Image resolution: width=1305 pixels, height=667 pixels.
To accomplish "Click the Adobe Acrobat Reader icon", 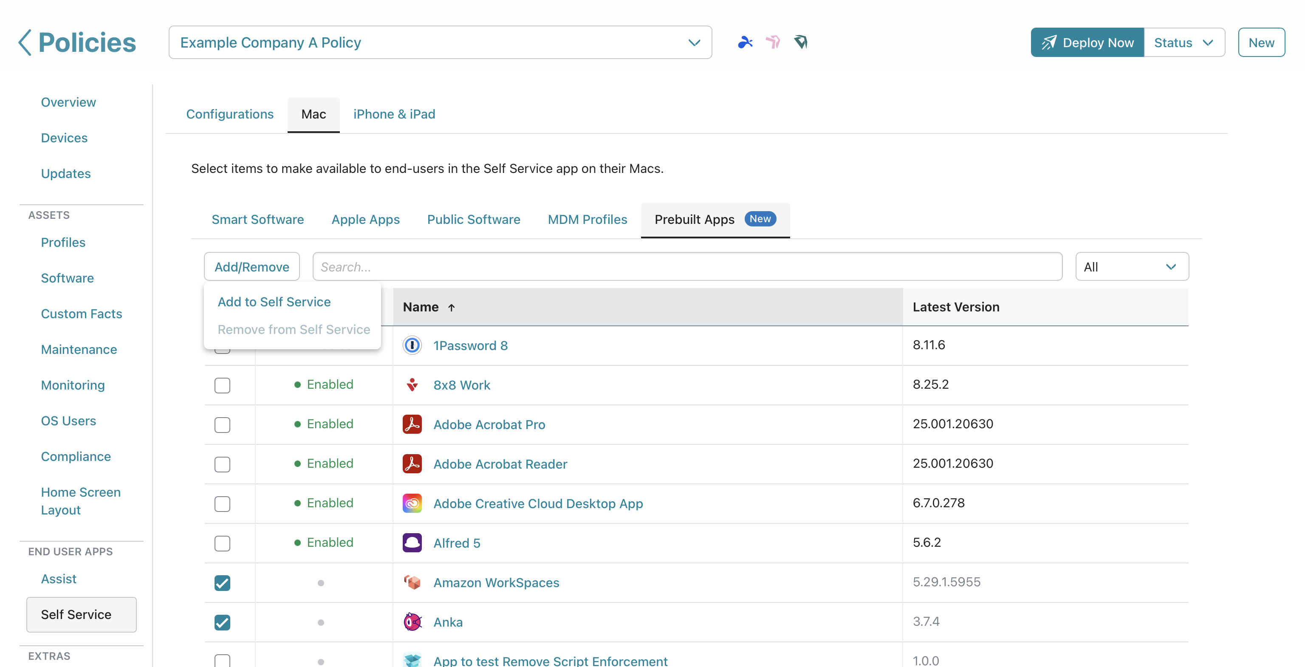I will coord(412,464).
